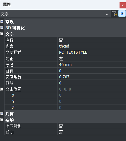Viewport: 126px width, 141px height.
Task: Click the 3D 可视化 section header text
Action: [15, 28]
